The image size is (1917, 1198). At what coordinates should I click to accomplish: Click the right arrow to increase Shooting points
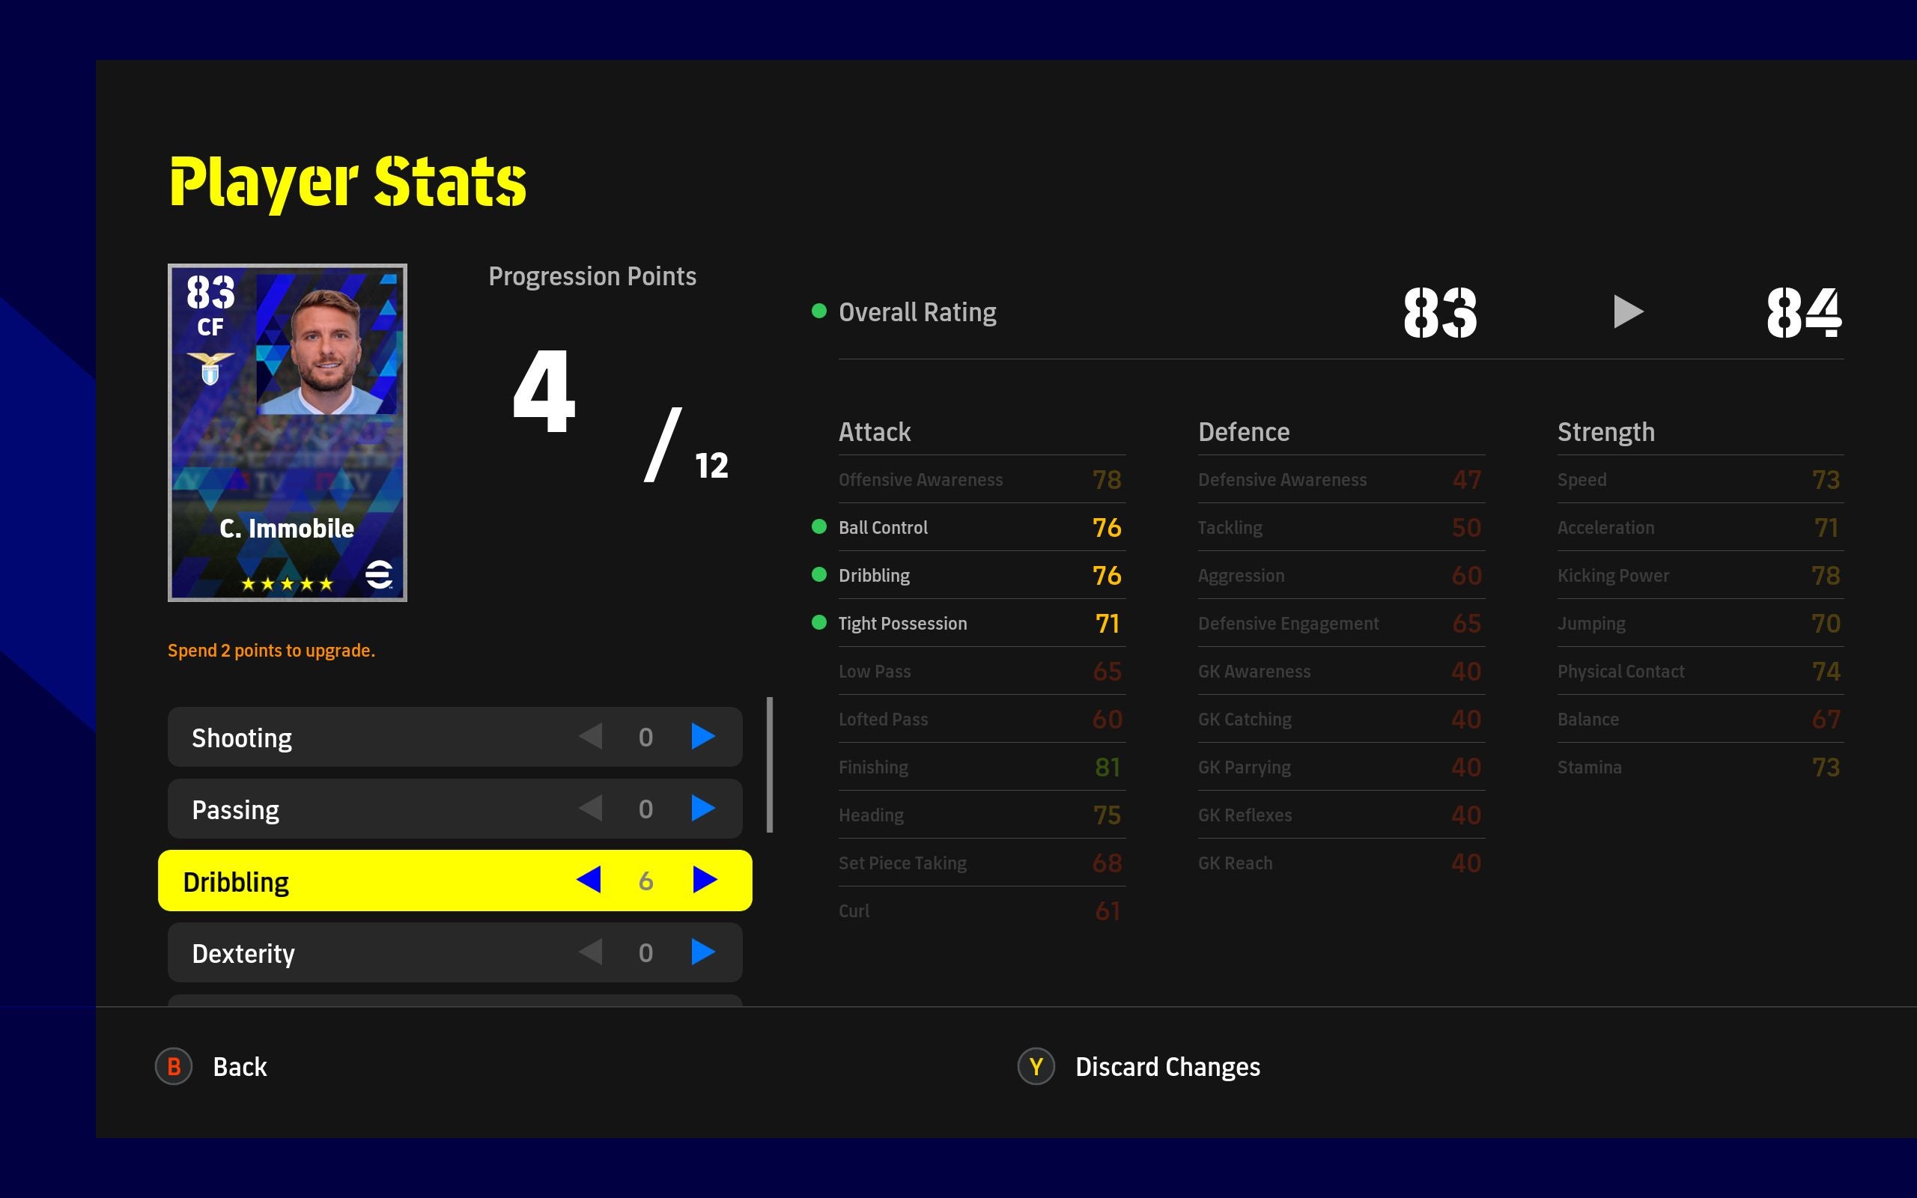702,735
